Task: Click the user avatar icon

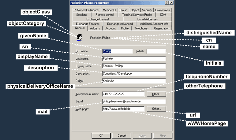Action: 80,38
